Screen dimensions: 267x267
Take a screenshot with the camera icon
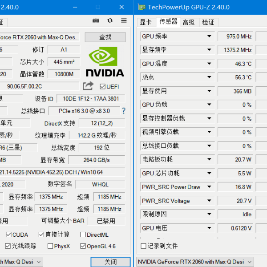pos(96,20)
